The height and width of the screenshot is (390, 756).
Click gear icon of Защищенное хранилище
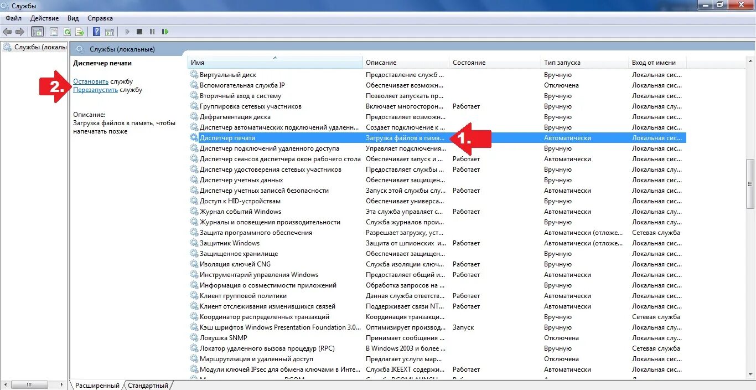click(194, 254)
